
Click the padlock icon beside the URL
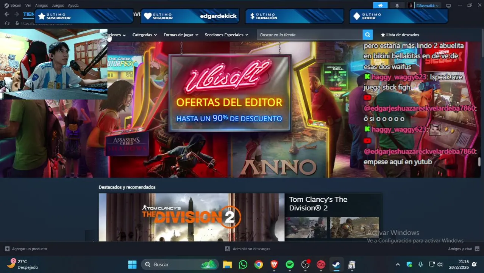tap(17, 23)
